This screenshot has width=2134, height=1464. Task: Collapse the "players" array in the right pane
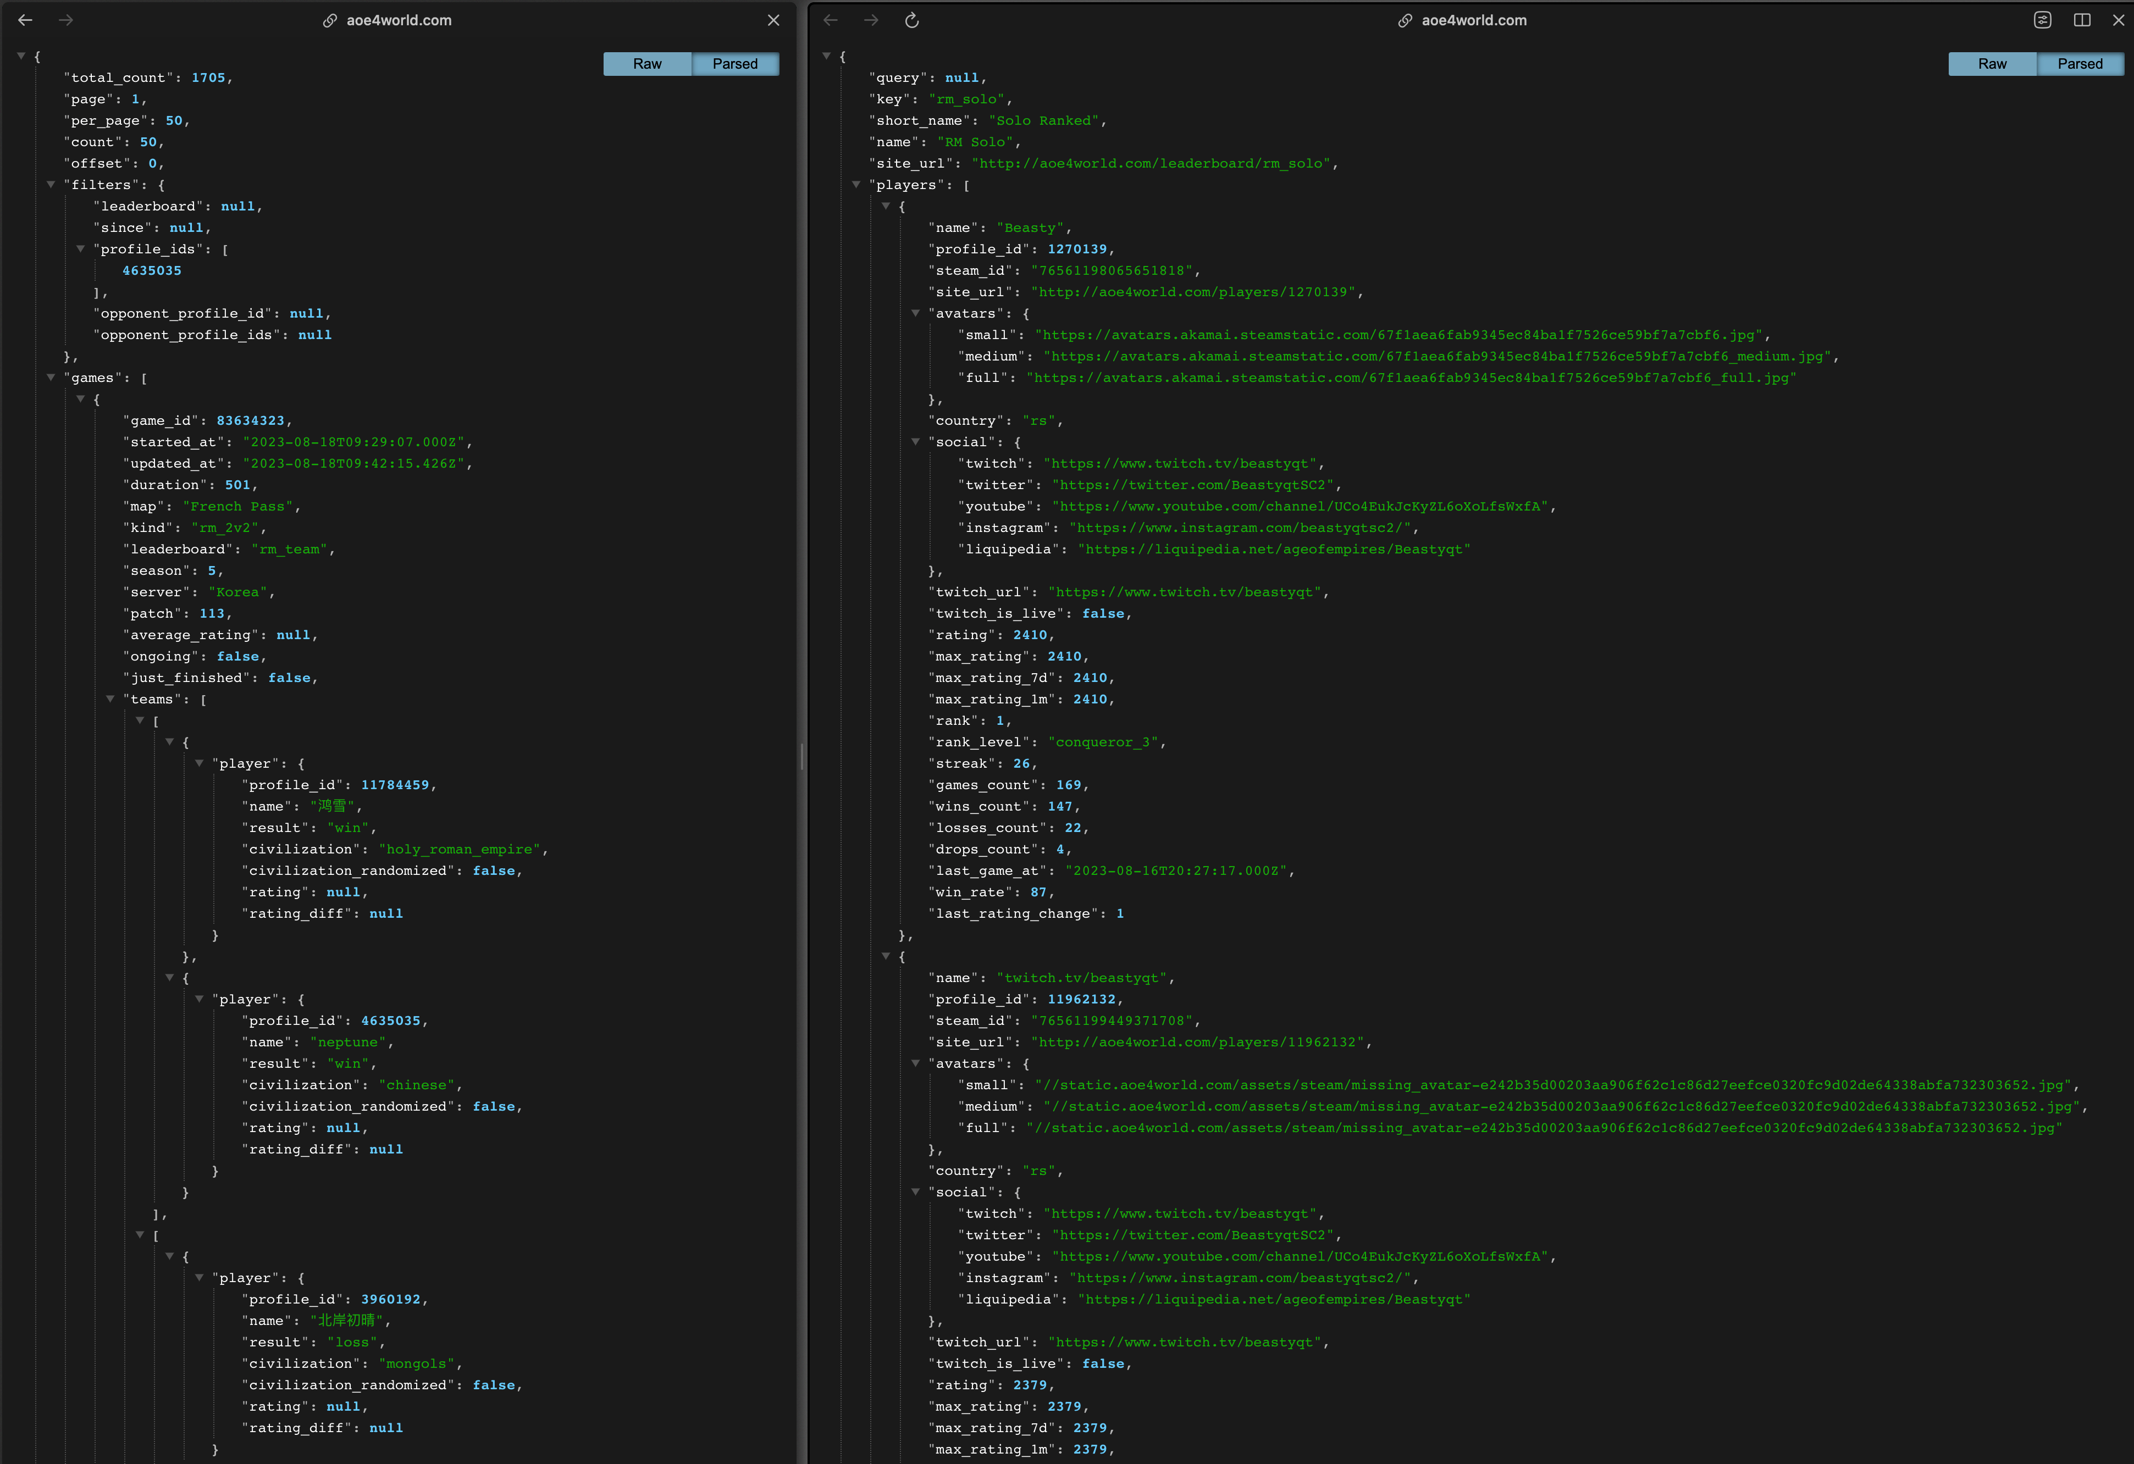pyautogui.click(x=856, y=185)
